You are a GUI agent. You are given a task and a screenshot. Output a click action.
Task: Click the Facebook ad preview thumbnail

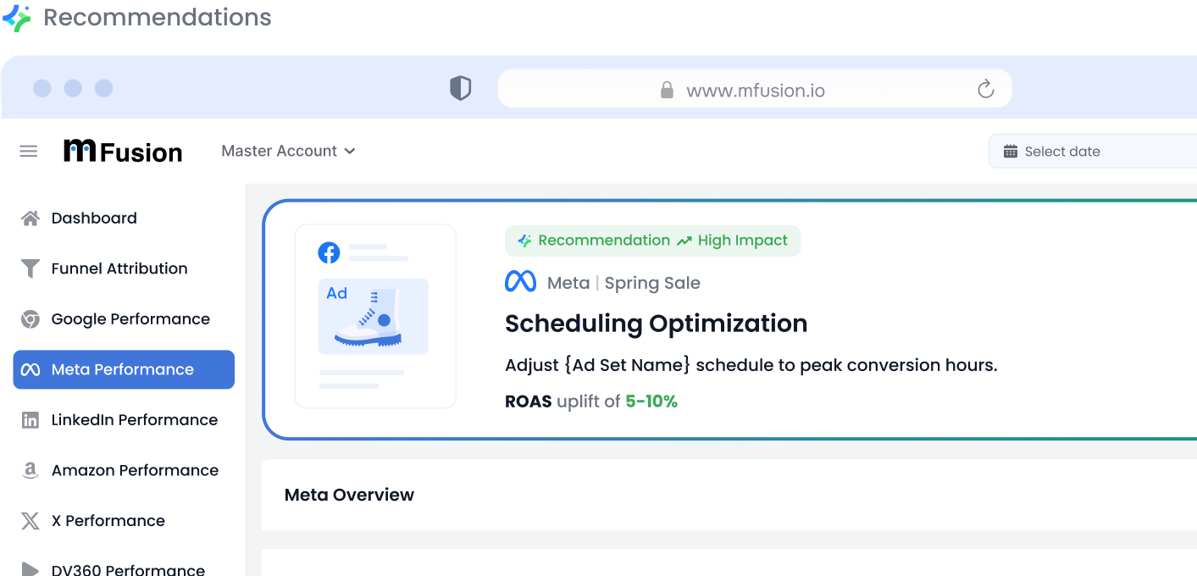(374, 316)
